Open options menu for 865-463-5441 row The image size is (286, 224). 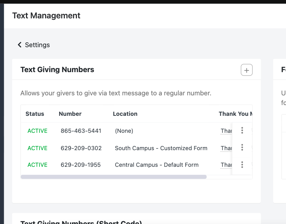242,130
